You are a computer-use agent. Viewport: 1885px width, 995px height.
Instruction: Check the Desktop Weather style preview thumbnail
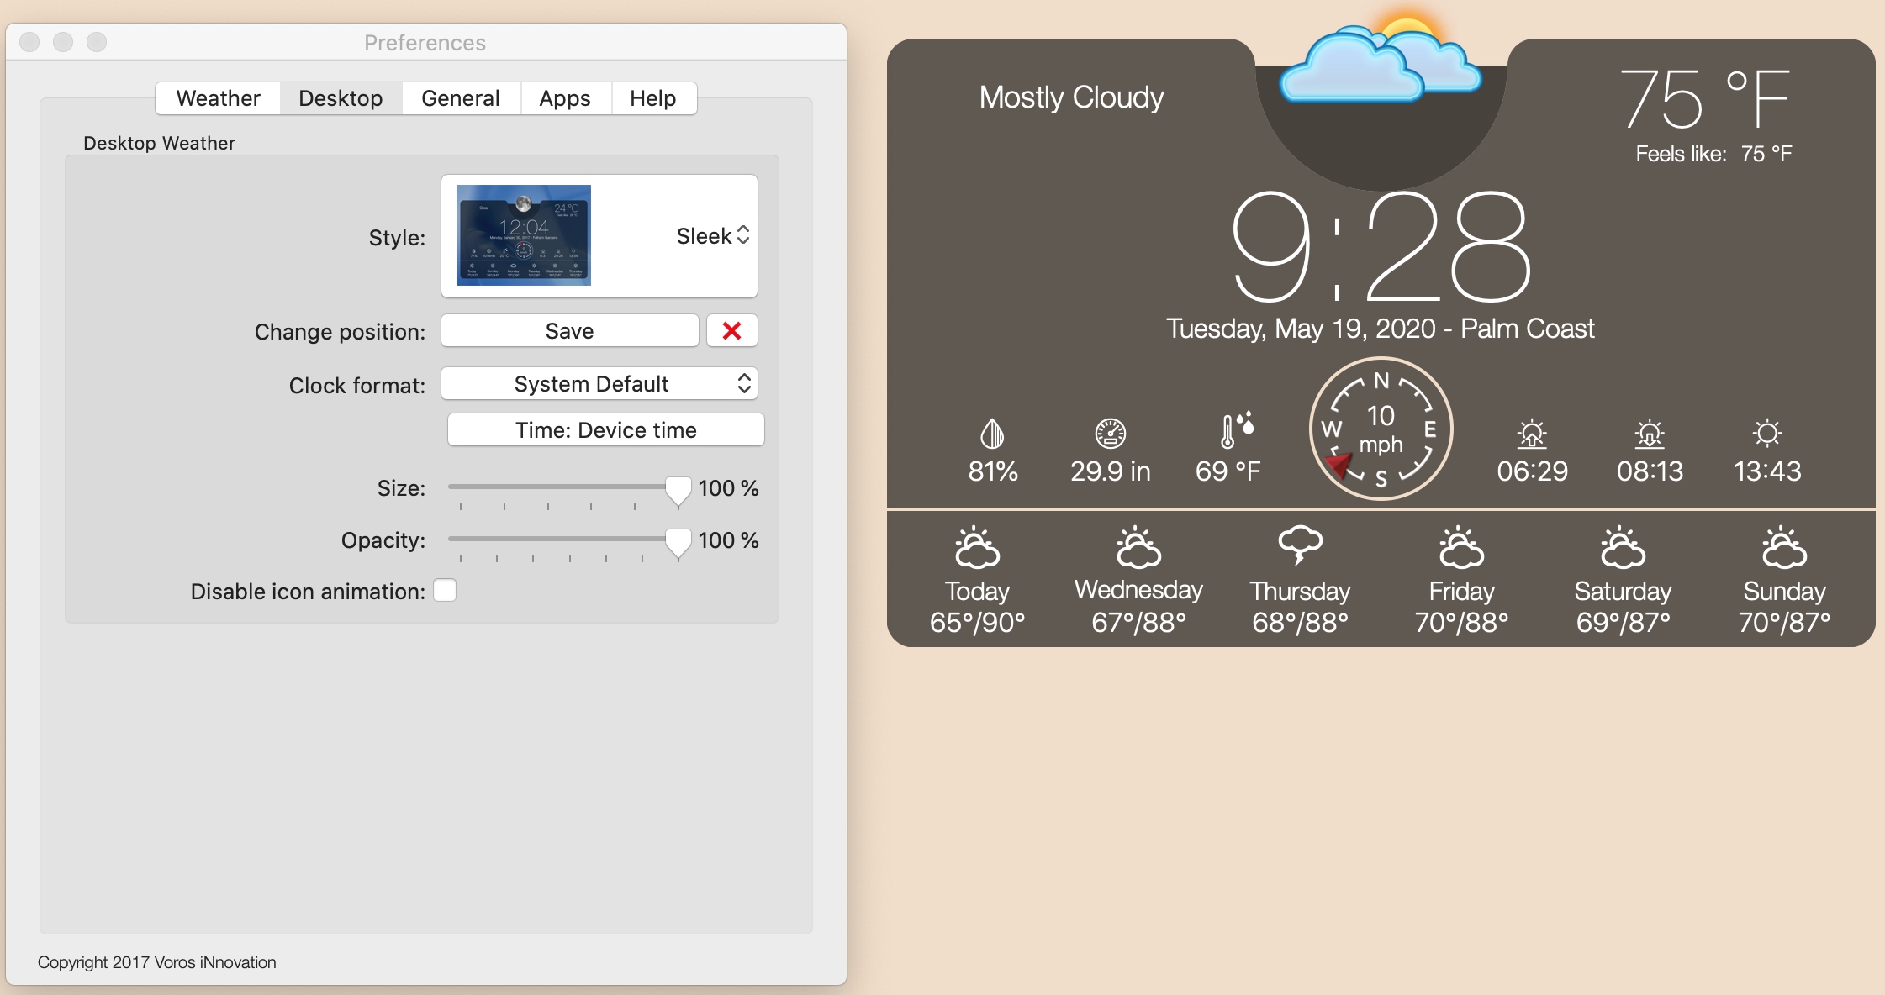(x=526, y=235)
